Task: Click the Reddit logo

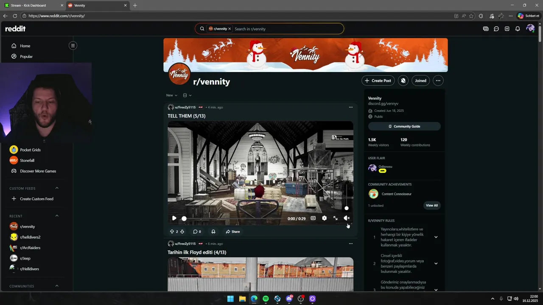Action: (15, 28)
